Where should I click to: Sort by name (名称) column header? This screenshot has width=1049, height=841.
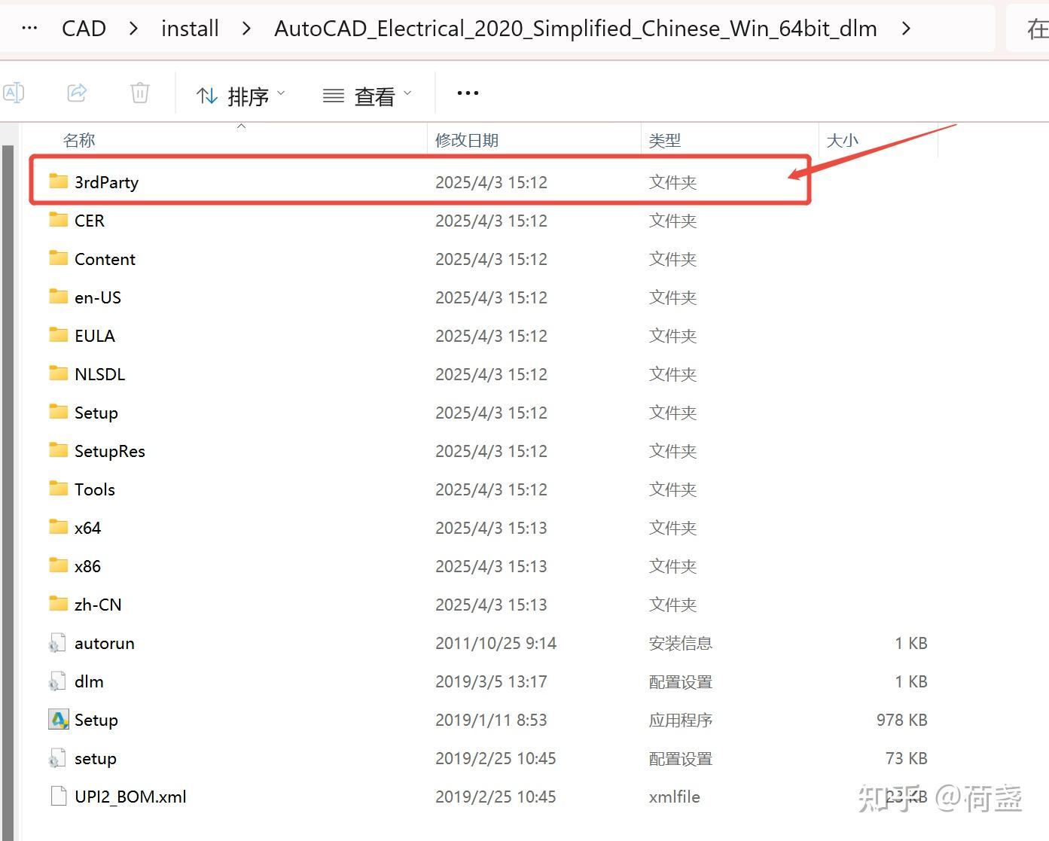coord(79,140)
